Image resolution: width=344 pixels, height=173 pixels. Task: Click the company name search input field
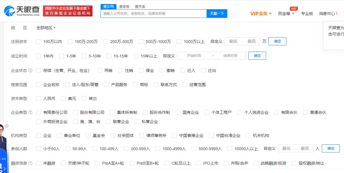[153, 14]
